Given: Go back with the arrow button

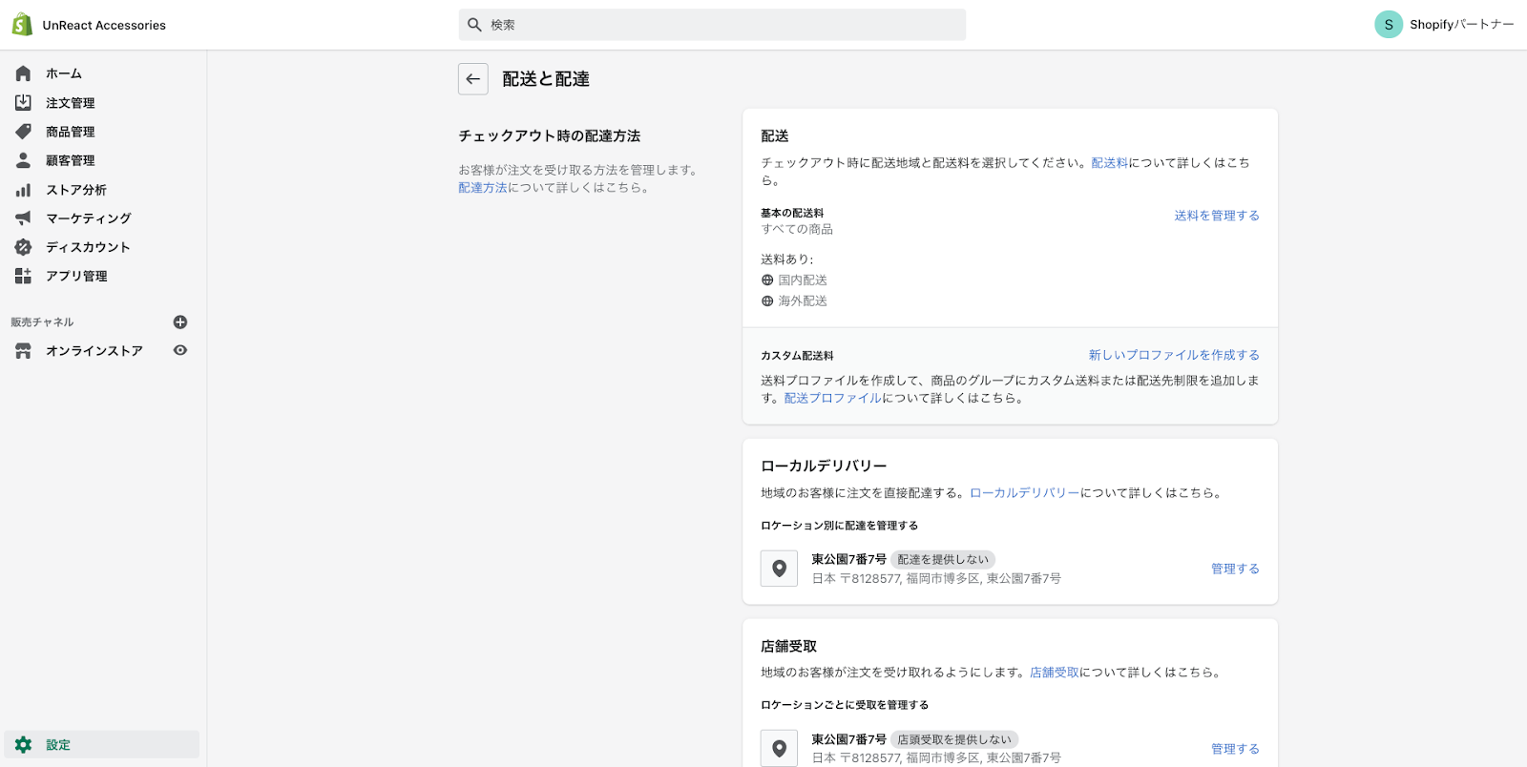Looking at the screenshot, I should point(473,79).
